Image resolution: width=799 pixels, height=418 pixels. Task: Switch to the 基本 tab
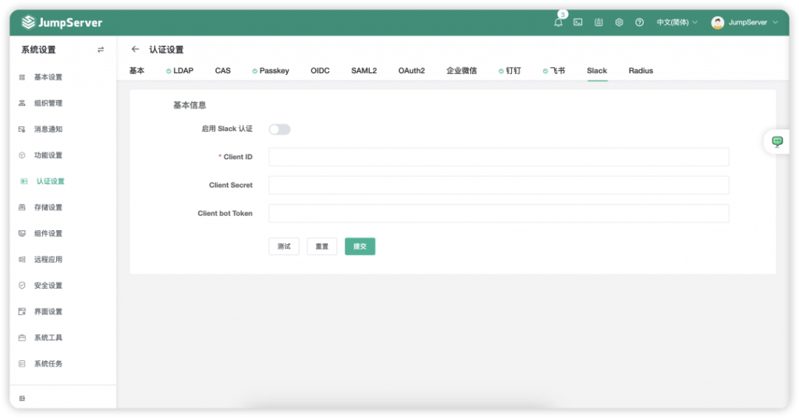[x=137, y=71]
